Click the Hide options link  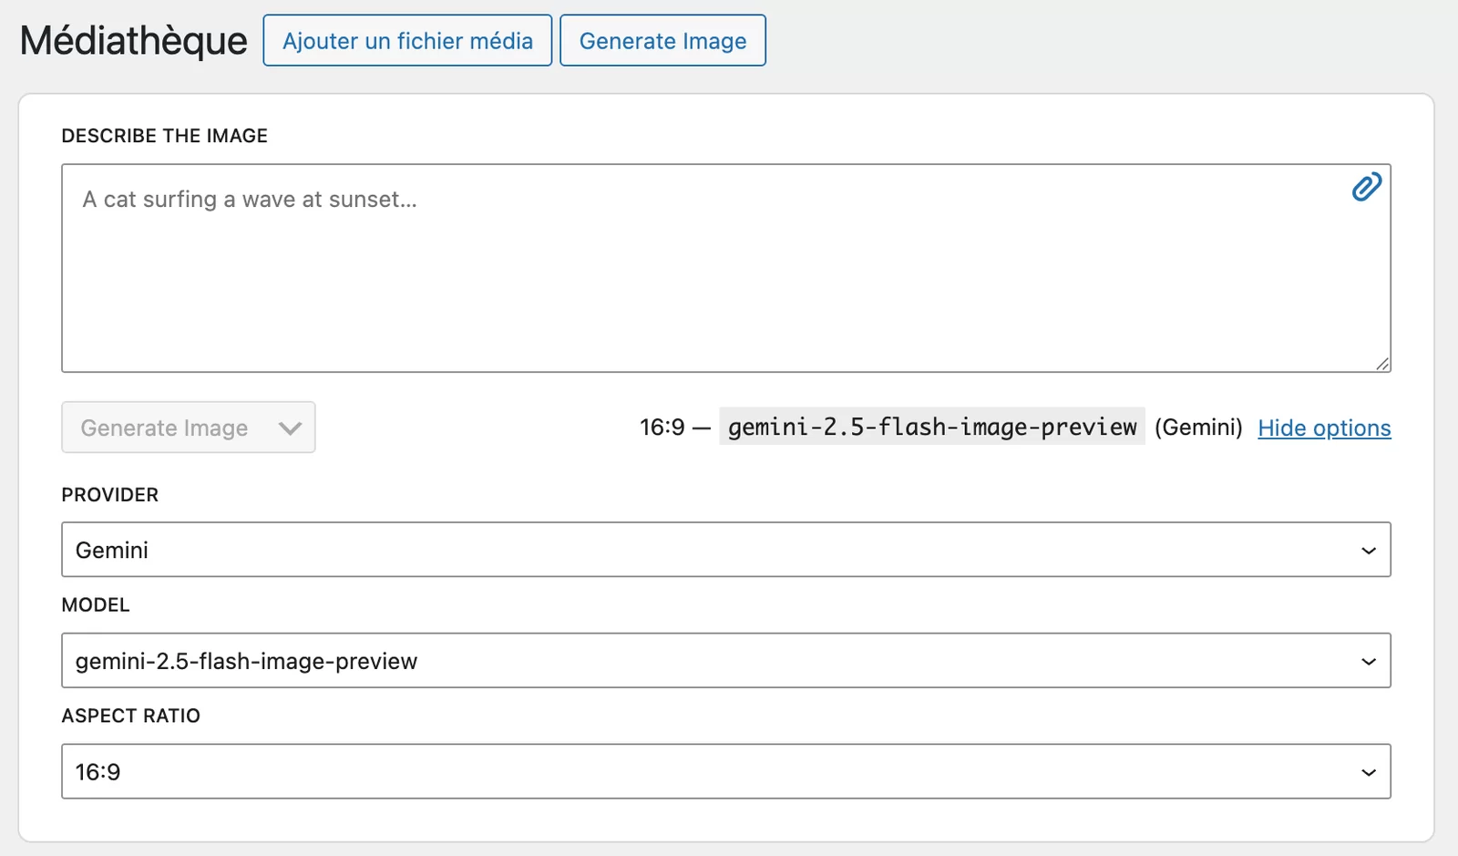pos(1324,428)
